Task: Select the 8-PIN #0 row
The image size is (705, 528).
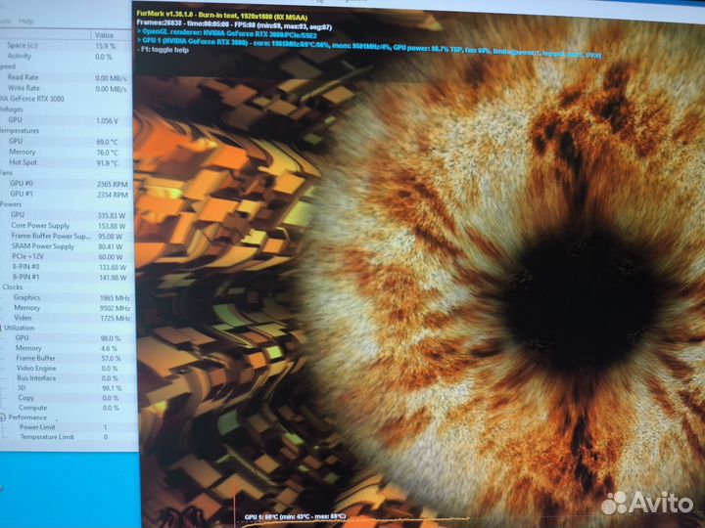Action: (67, 267)
